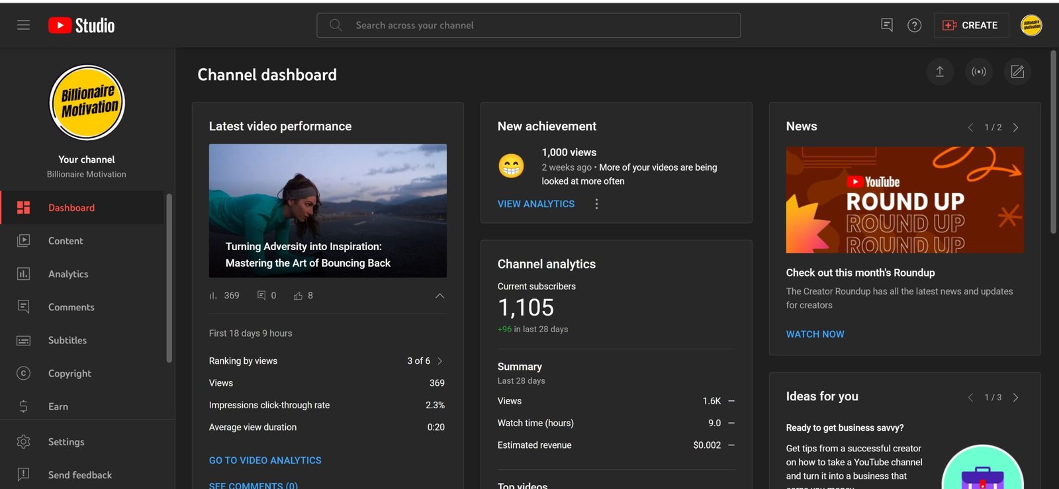1059x489 pixels.
Task: Click the Billionaire Motivation channel avatar
Action: click(x=87, y=103)
